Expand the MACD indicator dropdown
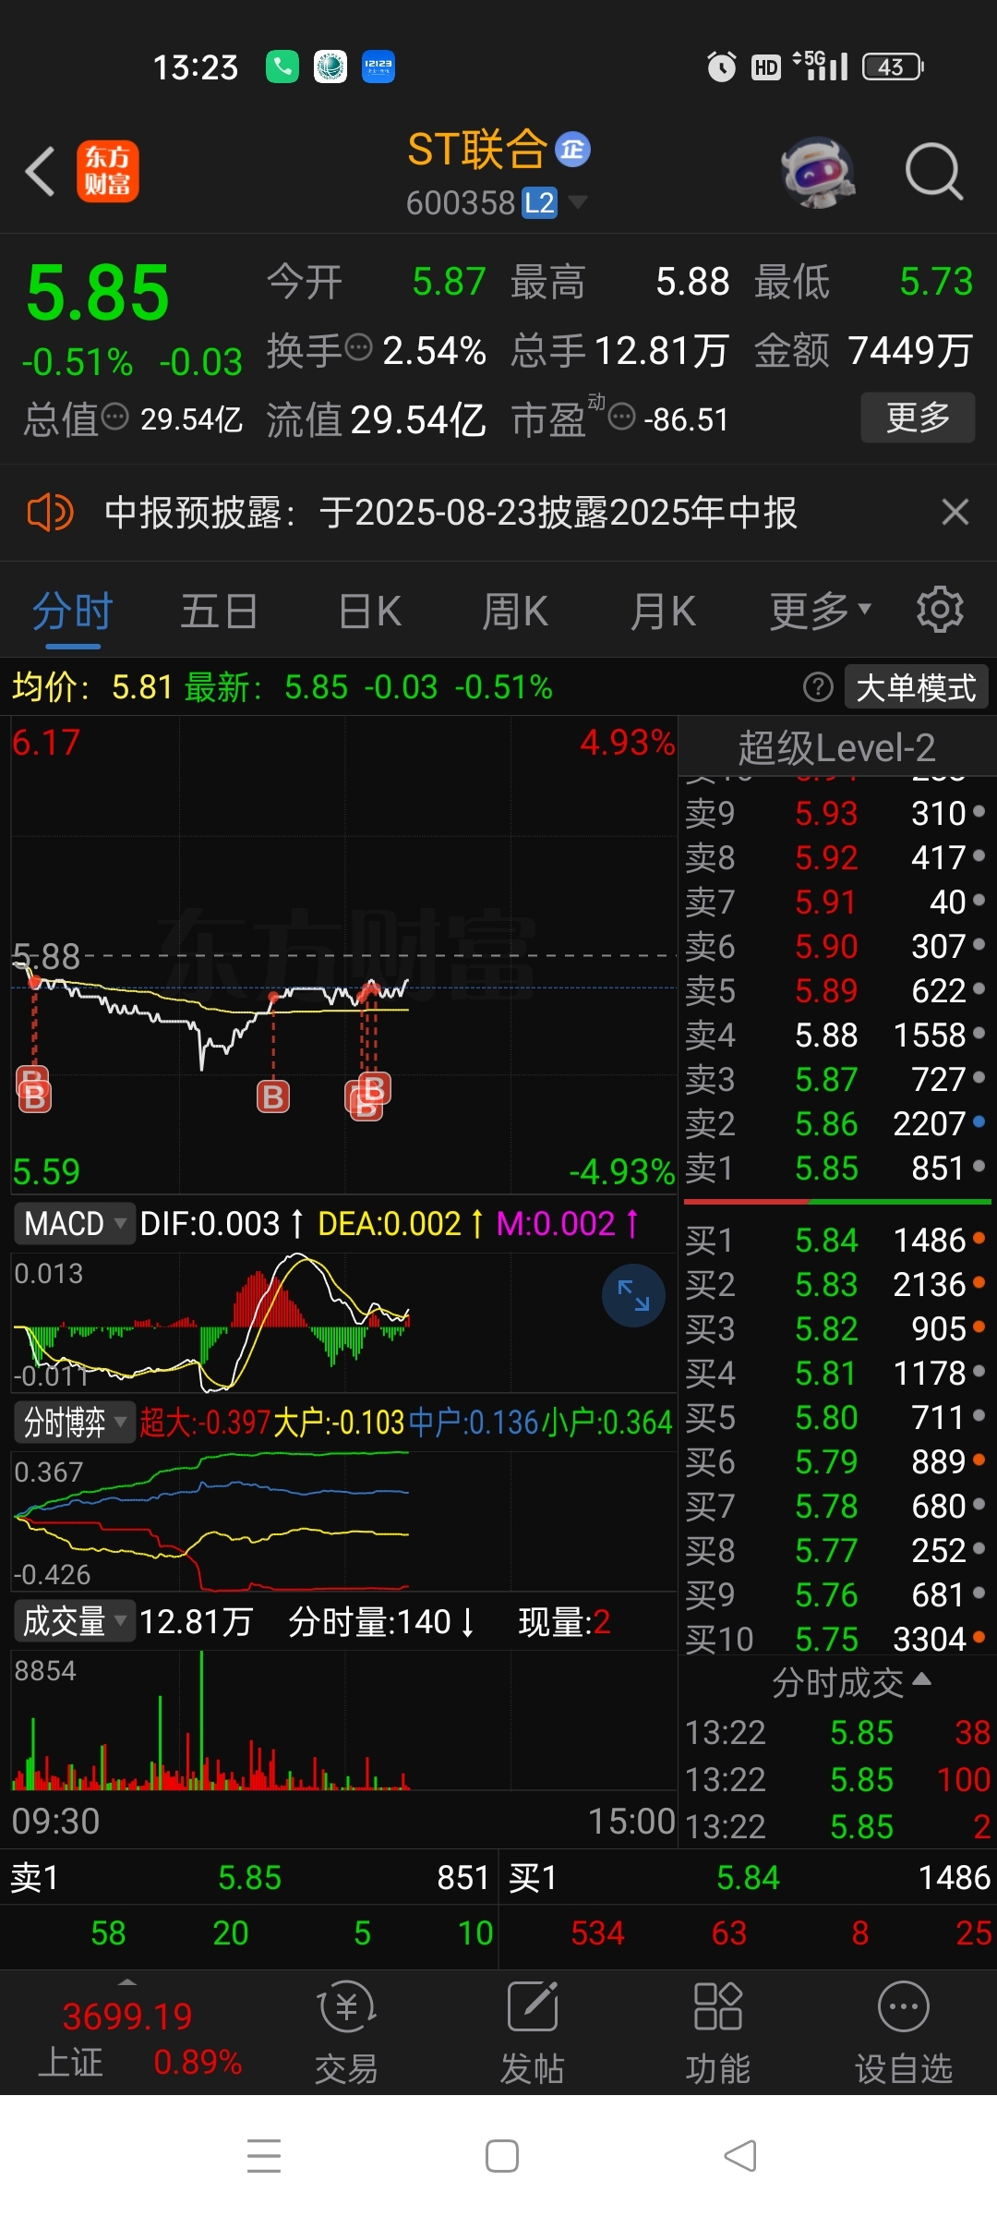The width and height of the screenshot is (997, 2217). 74,1223
